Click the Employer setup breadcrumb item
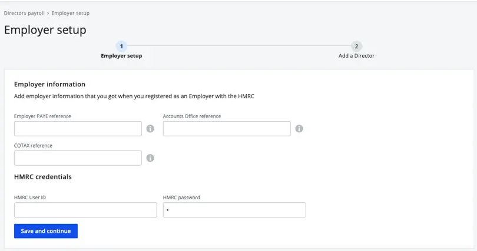Screen dimensions: 477x251 (x=71, y=13)
